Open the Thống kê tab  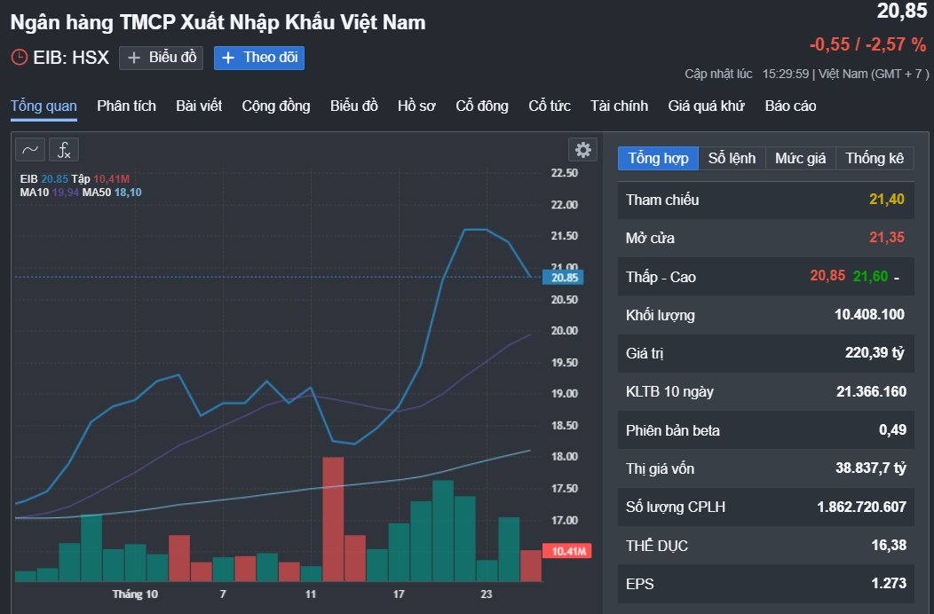[874, 158]
